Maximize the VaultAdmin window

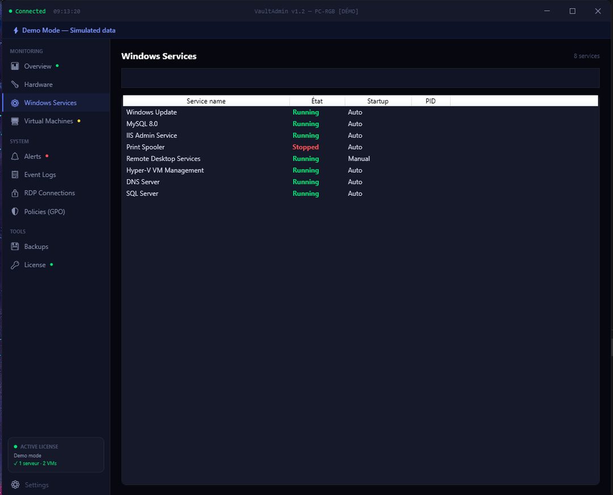coord(572,11)
